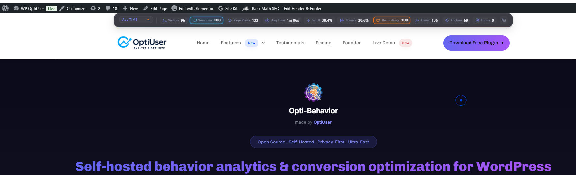Open the 18 comments in moderation
Viewport: 576px width, 175px height.
tap(111, 8)
